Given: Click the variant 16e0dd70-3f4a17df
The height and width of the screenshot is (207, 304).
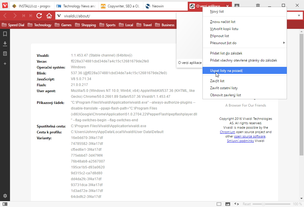Looking at the screenshot, I should 87,138.
